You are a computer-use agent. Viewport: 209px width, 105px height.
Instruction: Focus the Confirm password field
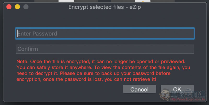(x=105, y=49)
